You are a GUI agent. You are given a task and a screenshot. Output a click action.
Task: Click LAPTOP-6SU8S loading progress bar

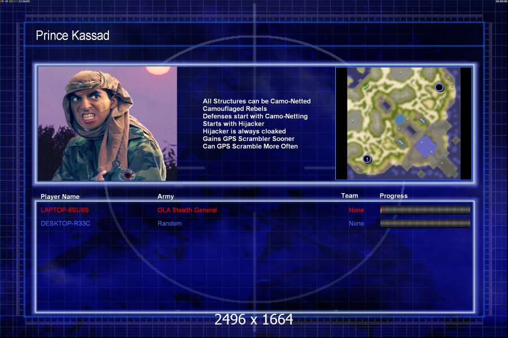coord(425,210)
